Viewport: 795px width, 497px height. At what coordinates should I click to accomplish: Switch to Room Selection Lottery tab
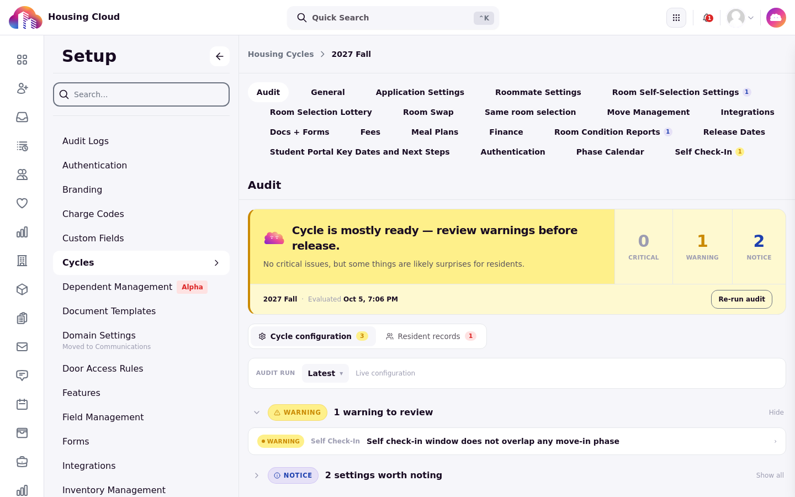pos(321,112)
